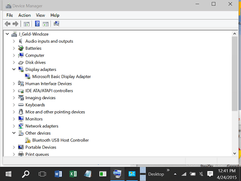The width and height of the screenshot is (241, 181).
Task: Click the Network adapters icon
Action: click(21, 126)
